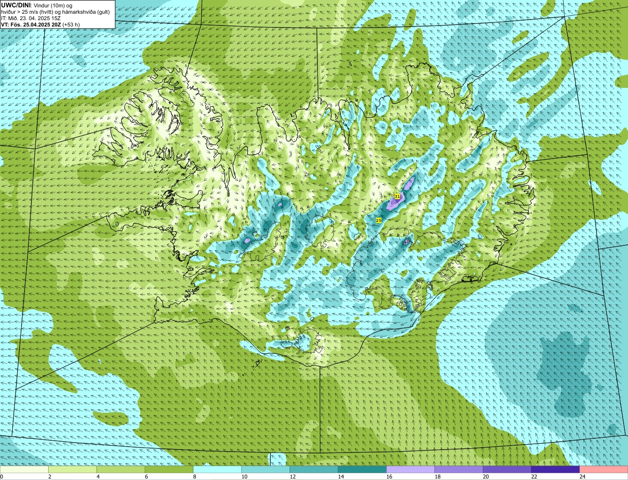Click the 'VT: Fös. 25.04.2025 20Z' valid time
This screenshot has width=628, height=480.
coord(31,25)
